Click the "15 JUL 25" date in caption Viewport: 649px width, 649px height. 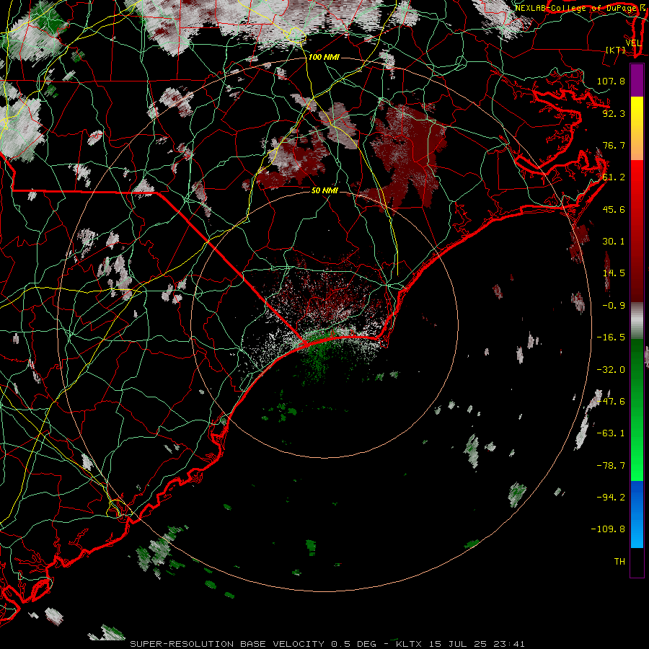click(459, 644)
